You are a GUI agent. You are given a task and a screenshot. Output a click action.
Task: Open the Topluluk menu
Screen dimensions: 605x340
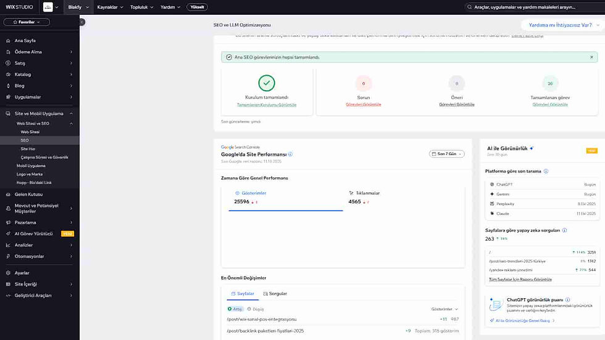pyautogui.click(x=141, y=7)
